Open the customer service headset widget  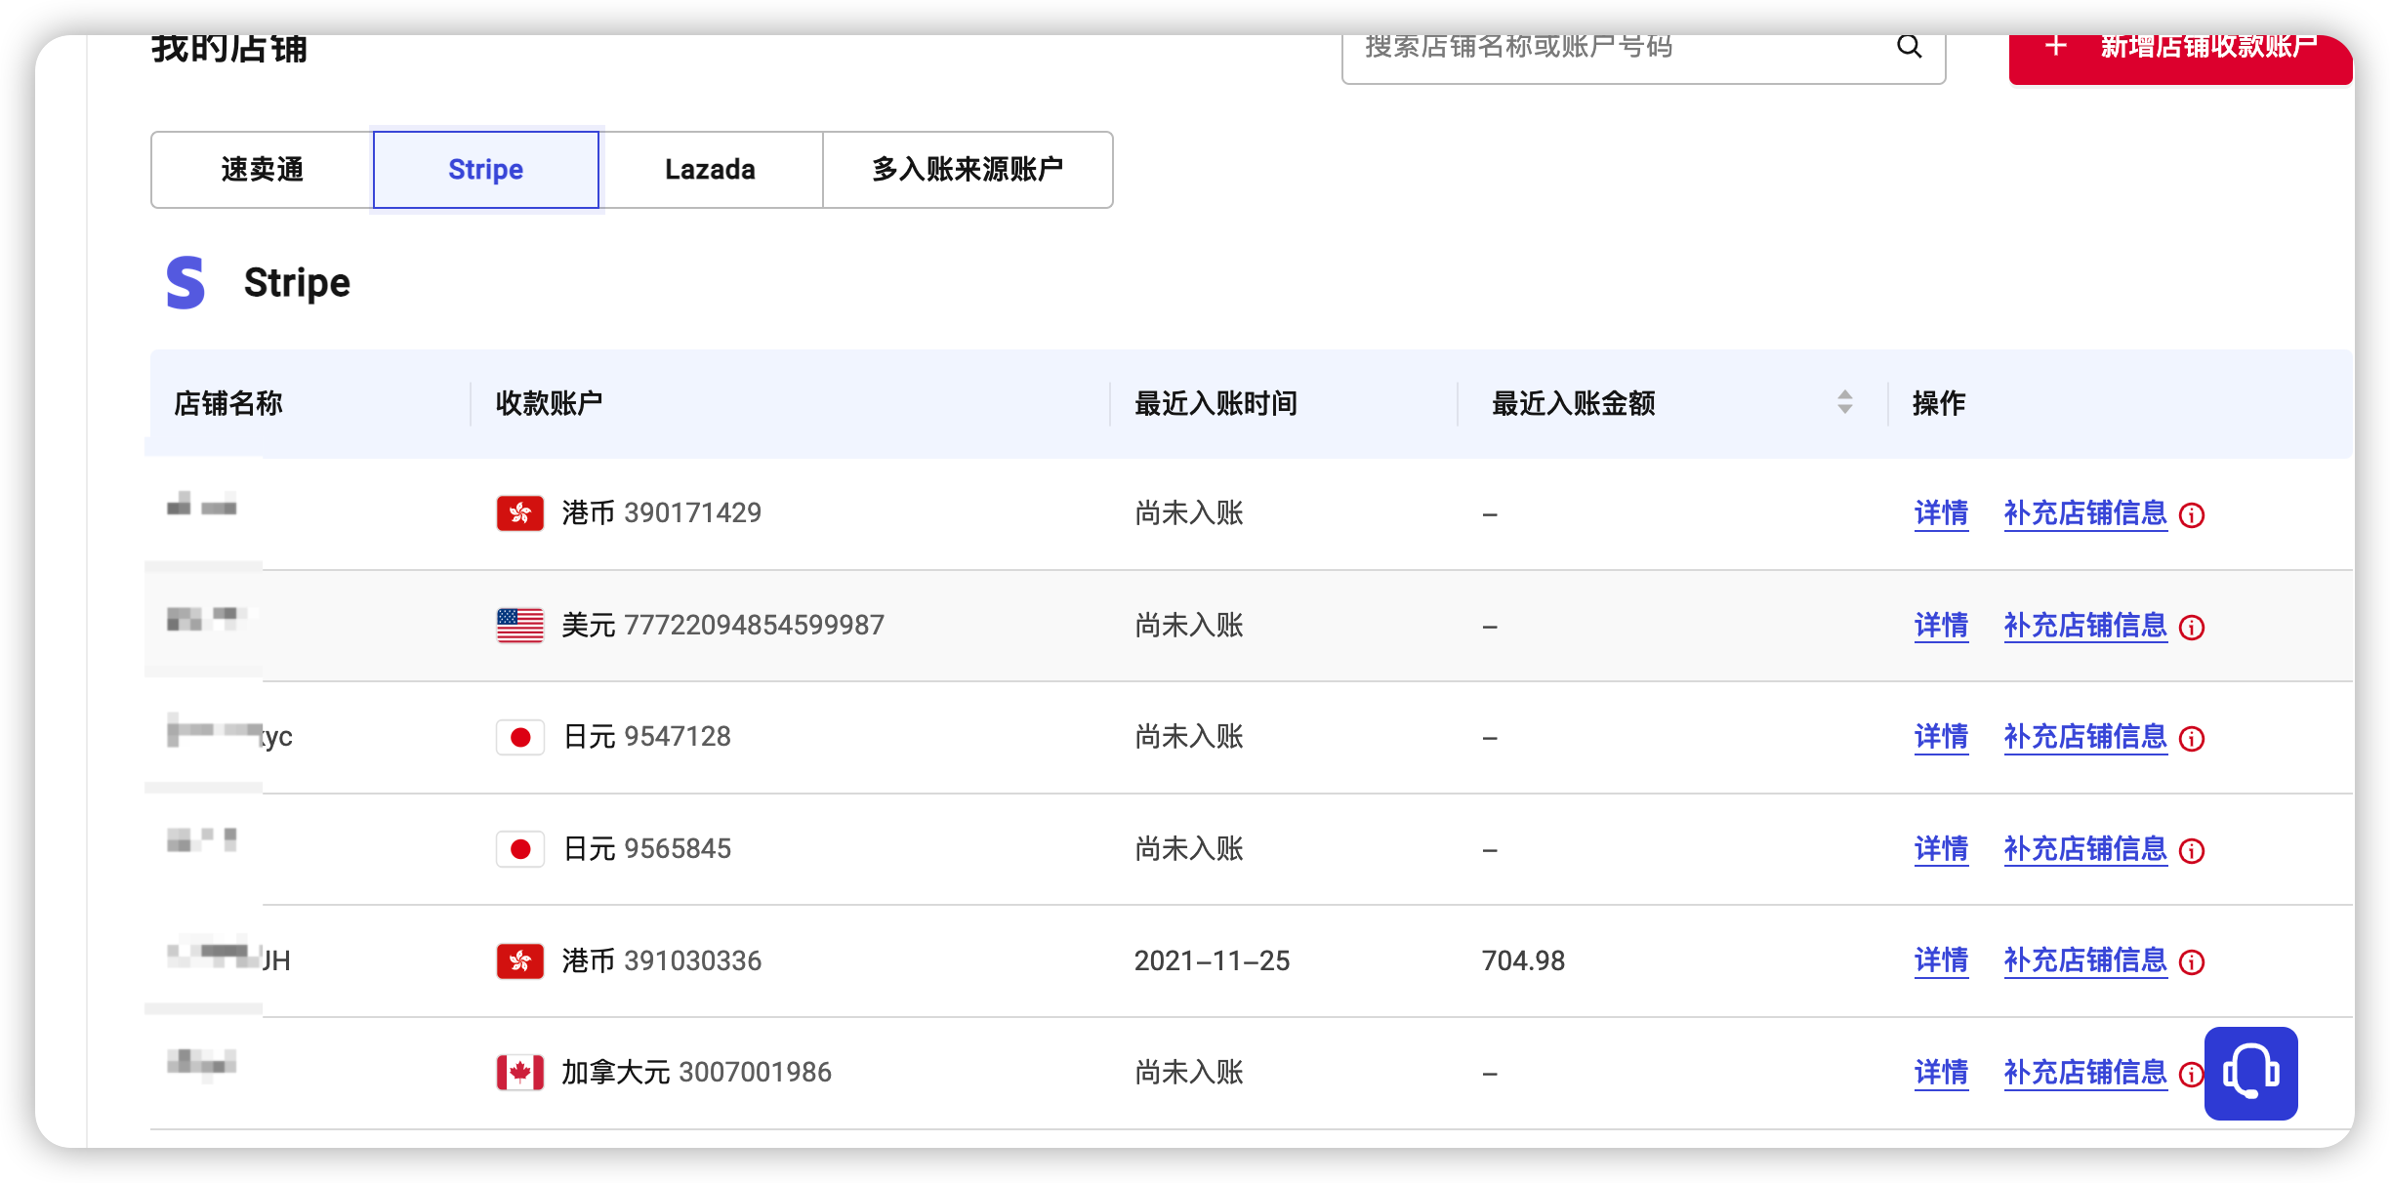2250,1074
